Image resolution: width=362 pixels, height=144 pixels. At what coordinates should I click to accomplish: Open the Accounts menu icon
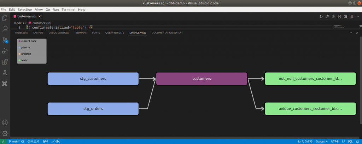pyautogui.click(x=5, y=122)
